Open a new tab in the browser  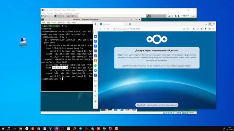pos(126,24)
